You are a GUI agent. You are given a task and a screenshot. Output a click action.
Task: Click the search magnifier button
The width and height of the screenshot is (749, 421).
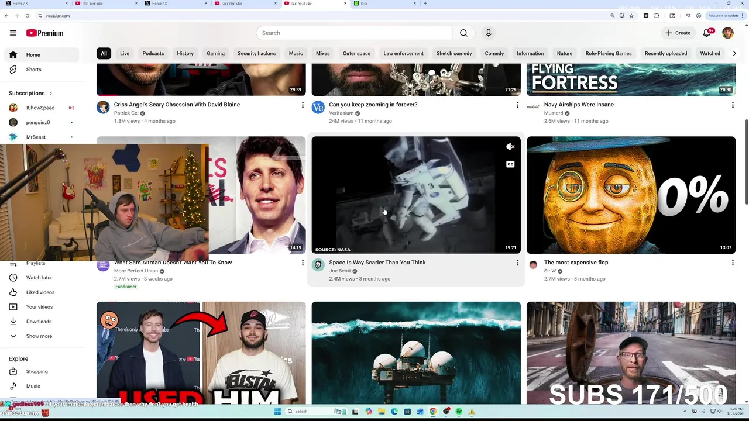click(463, 33)
